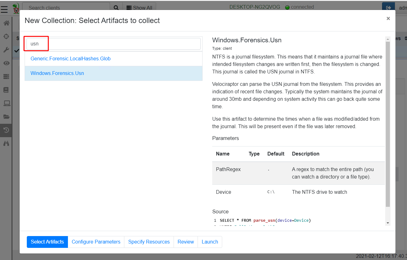Open the folder virtual filesystem icon
Image resolution: width=407 pixels, height=260 pixels.
6,117
